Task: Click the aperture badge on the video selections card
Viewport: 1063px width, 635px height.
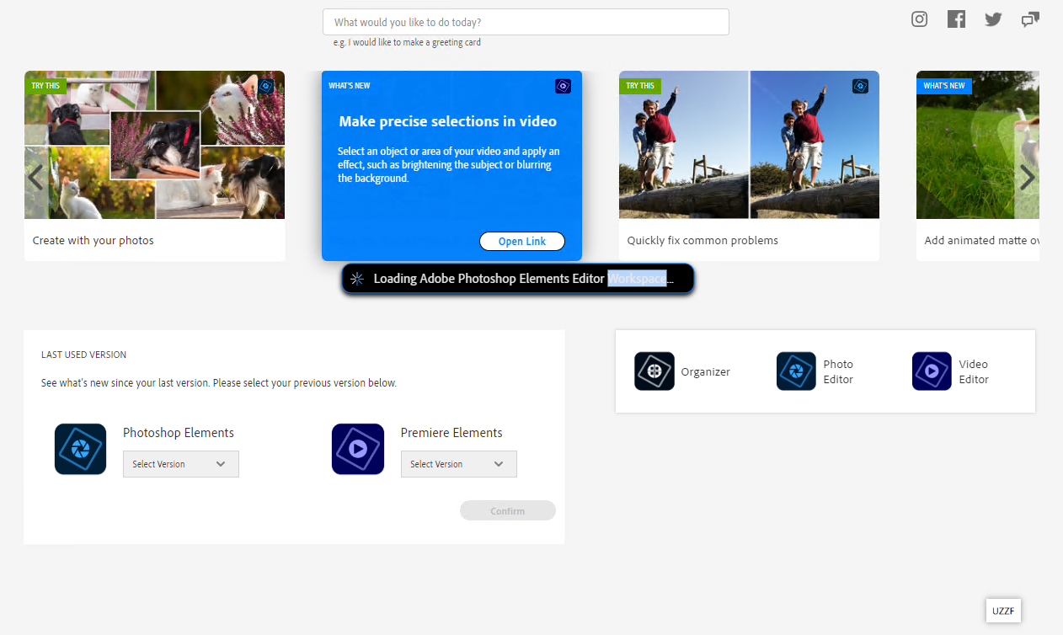Action: pyautogui.click(x=563, y=86)
